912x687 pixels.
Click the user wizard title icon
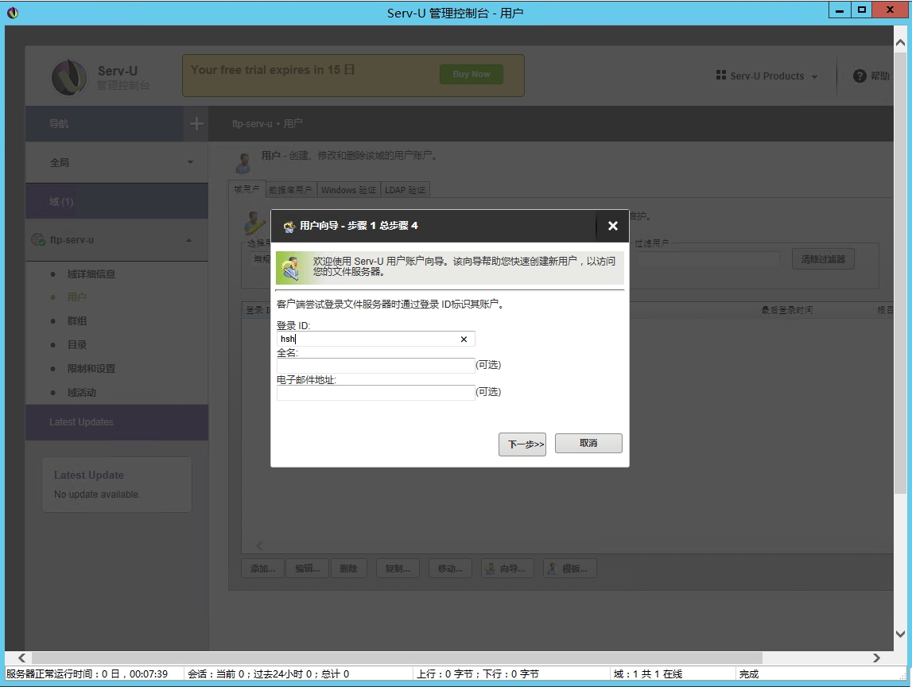pos(289,227)
